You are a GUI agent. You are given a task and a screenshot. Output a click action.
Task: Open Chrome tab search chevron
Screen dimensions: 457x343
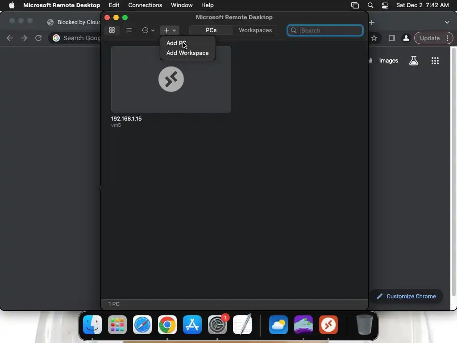coord(447,22)
